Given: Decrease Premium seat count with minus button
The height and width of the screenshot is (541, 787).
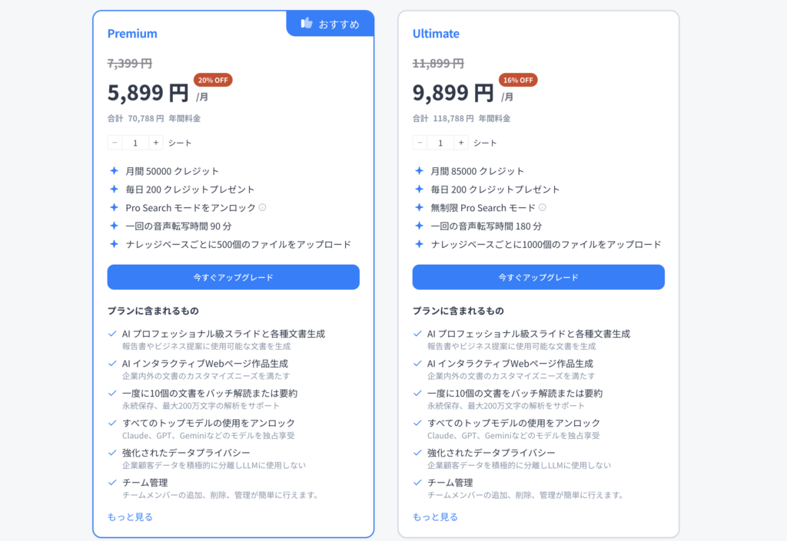Looking at the screenshot, I should pyautogui.click(x=115, y=143).
